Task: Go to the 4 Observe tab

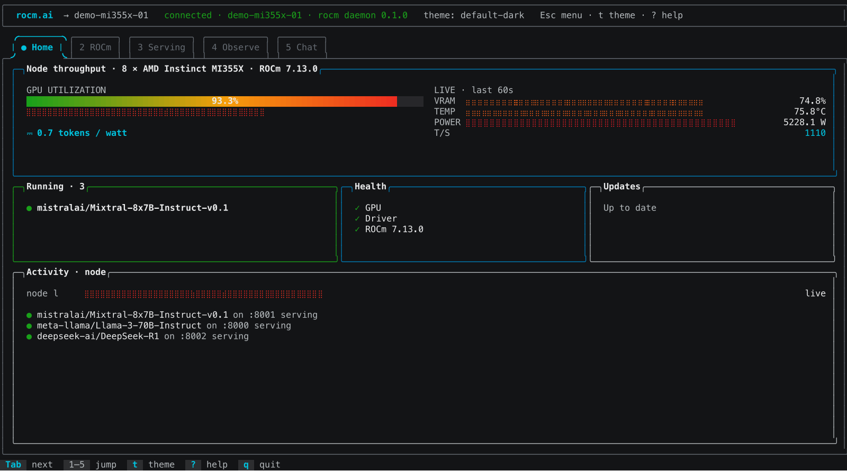Action: pyautogui.click(x=236, y=48)
